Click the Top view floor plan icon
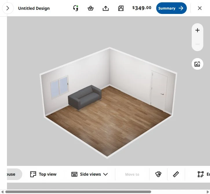 pyautogui.click(x=33, y=174)
